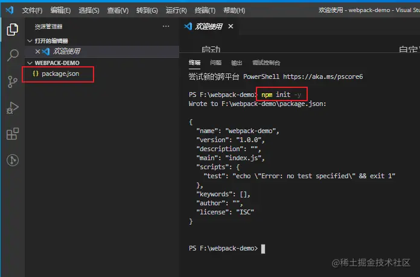The height and width of the screenshot is (277, 420).
Task: Switch to the 问题 panel tab
Action: tap(215, 63)
